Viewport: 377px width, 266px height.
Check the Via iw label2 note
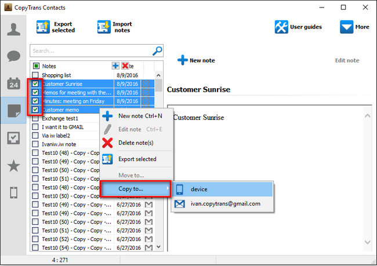click(x=35, y=136)
